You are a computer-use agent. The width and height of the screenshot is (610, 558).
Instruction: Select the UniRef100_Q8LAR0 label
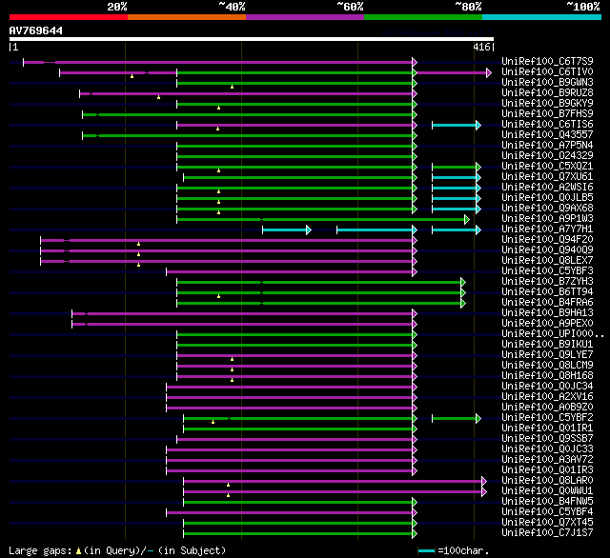coord(547,481)
